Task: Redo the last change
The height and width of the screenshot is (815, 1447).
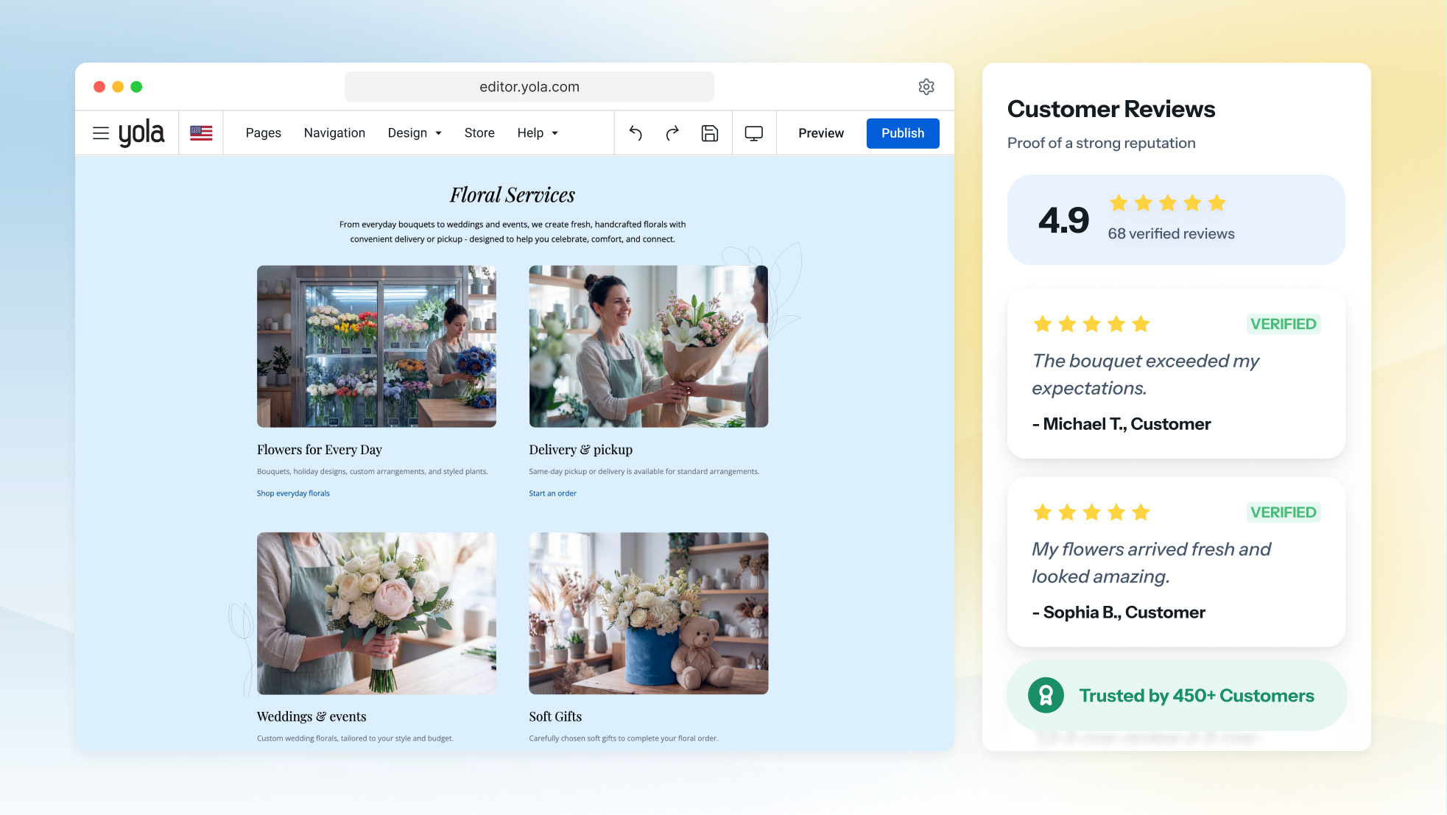Action: 672,133
